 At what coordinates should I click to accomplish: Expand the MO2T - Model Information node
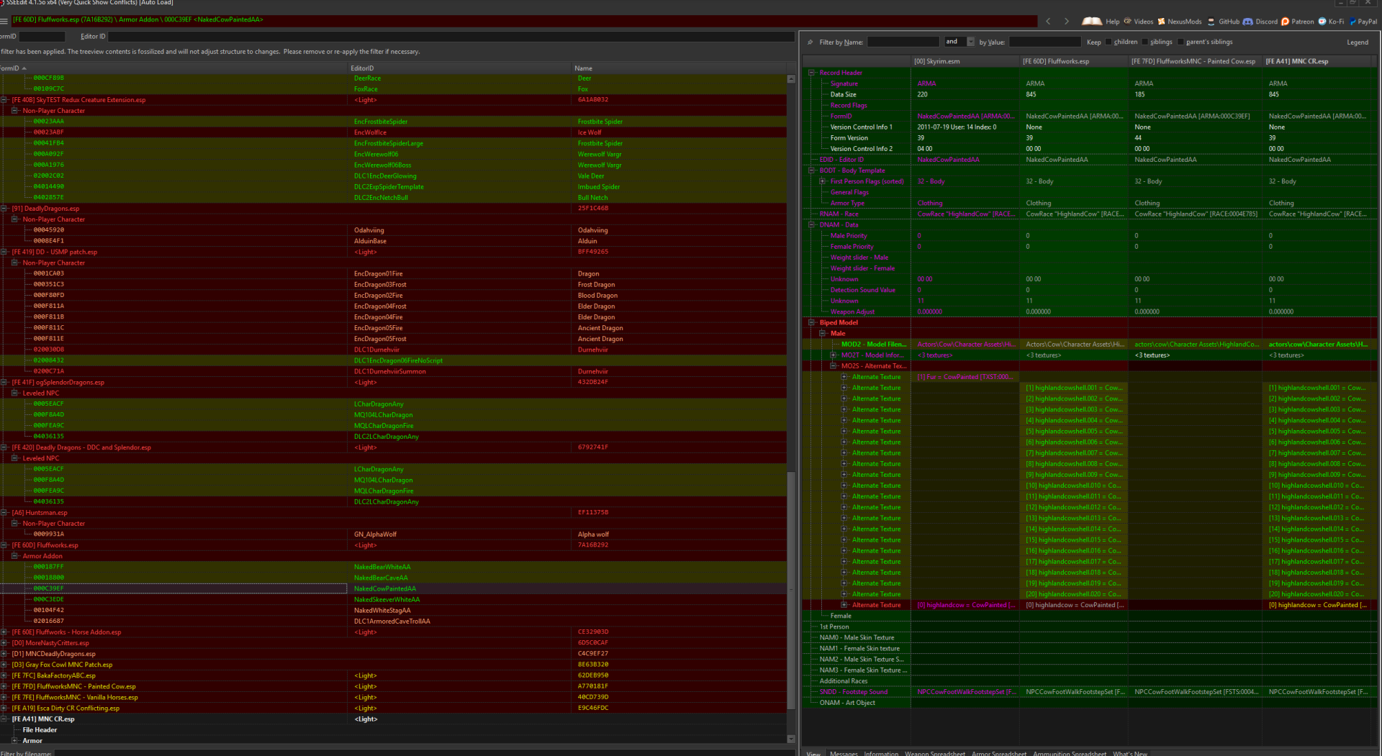click(834, 355)
